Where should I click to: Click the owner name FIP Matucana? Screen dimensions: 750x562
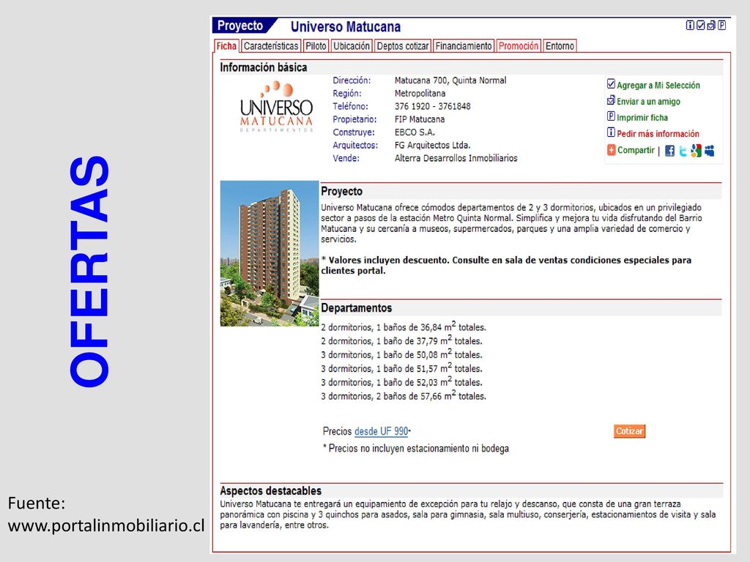(420, 119)
